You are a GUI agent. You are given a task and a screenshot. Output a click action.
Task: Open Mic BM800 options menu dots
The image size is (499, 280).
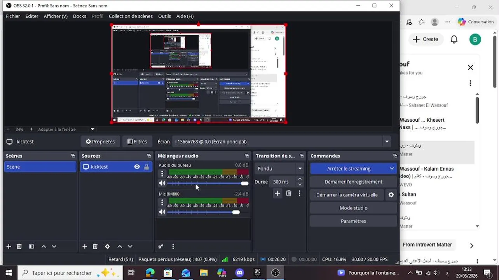tap(162, 202)
